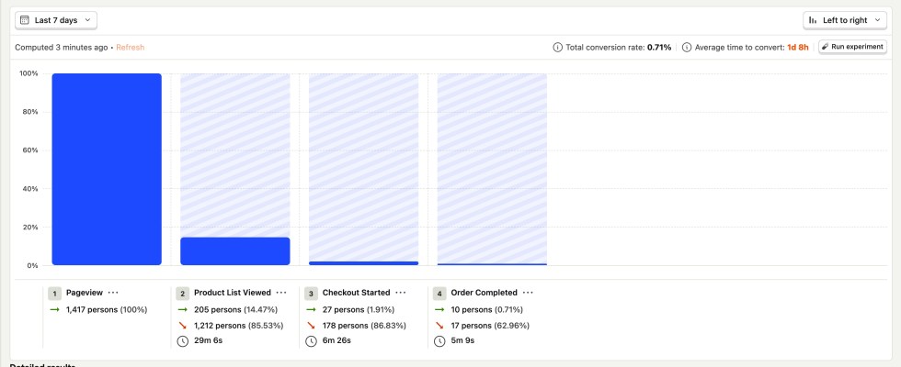This screenshot has height=367, width=901.
Task: Select the blue Product List Viewed bar
Action: click(235, 251)
